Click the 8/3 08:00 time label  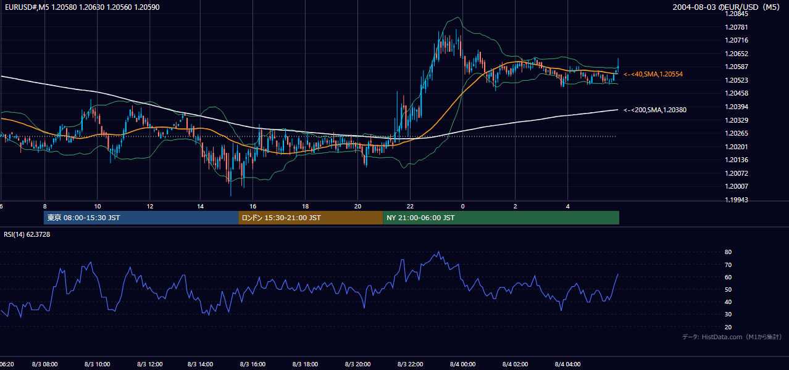tap(45, 364)
